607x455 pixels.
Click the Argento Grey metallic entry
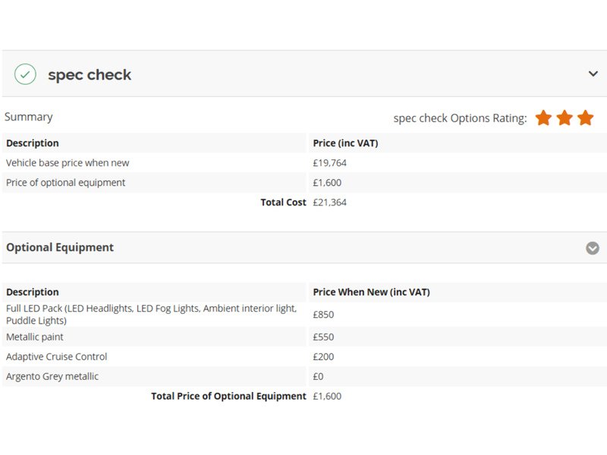(52, 376)
